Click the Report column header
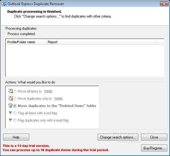 point(101,42)
